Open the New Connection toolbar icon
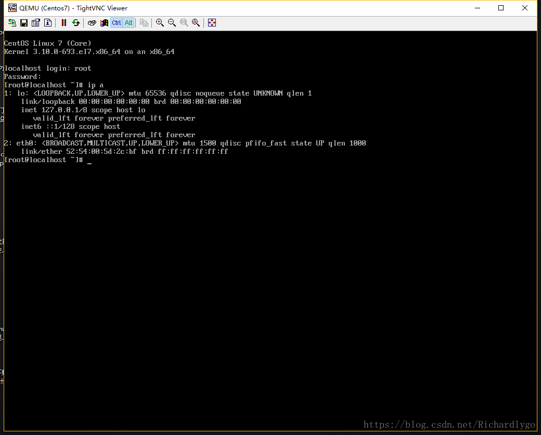This screenshot has width=541, height=435. (x=12, y=23)
